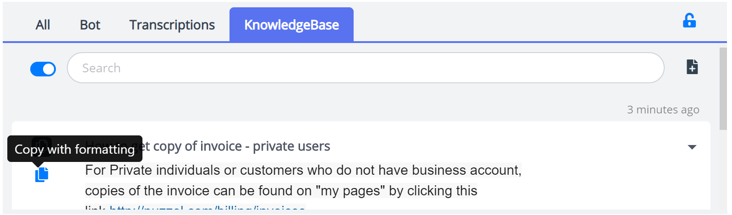Open the Bot tab
The image size is (732, 215).
(90, 25)
